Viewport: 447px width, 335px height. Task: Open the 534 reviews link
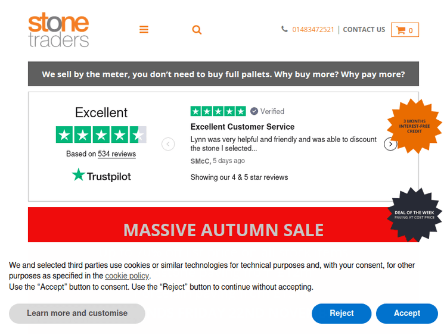click(117, 154)
